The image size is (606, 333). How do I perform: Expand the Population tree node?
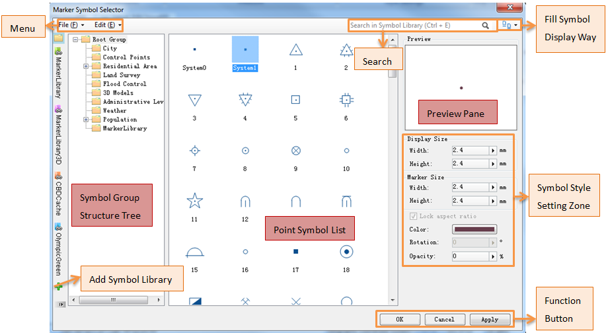[x=87, y=120]
